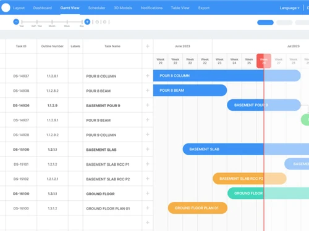Click task ID DS-14938
The height and width of the screenshot is (231, 309).
click(x=21, y=91)
